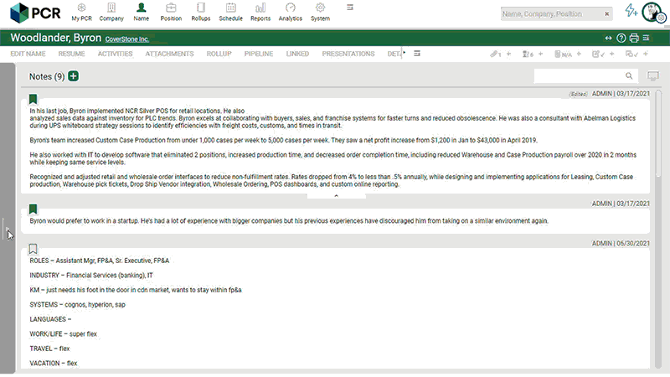Open the Reports section
Screen dimensions: 670x377
(x=260, y=13)
